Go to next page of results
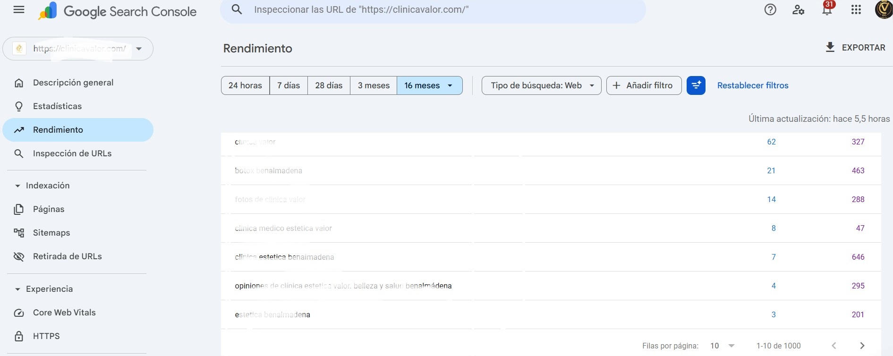Image resolution: width=893 pixels, height=356 pixels. click(x=862, y=346)
